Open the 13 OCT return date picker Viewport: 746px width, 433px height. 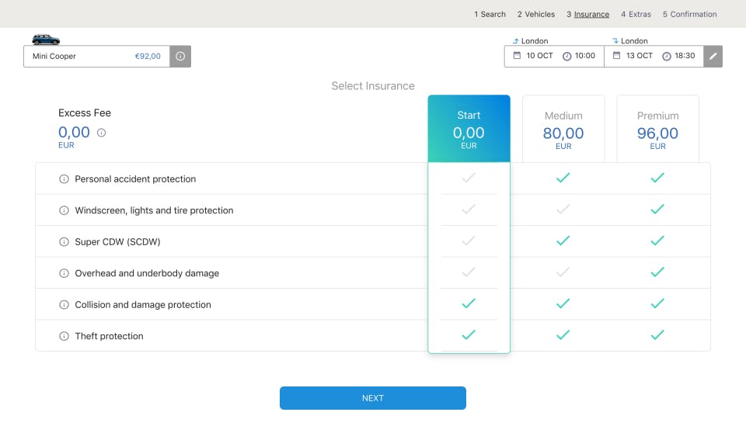(x=633, y=56)
